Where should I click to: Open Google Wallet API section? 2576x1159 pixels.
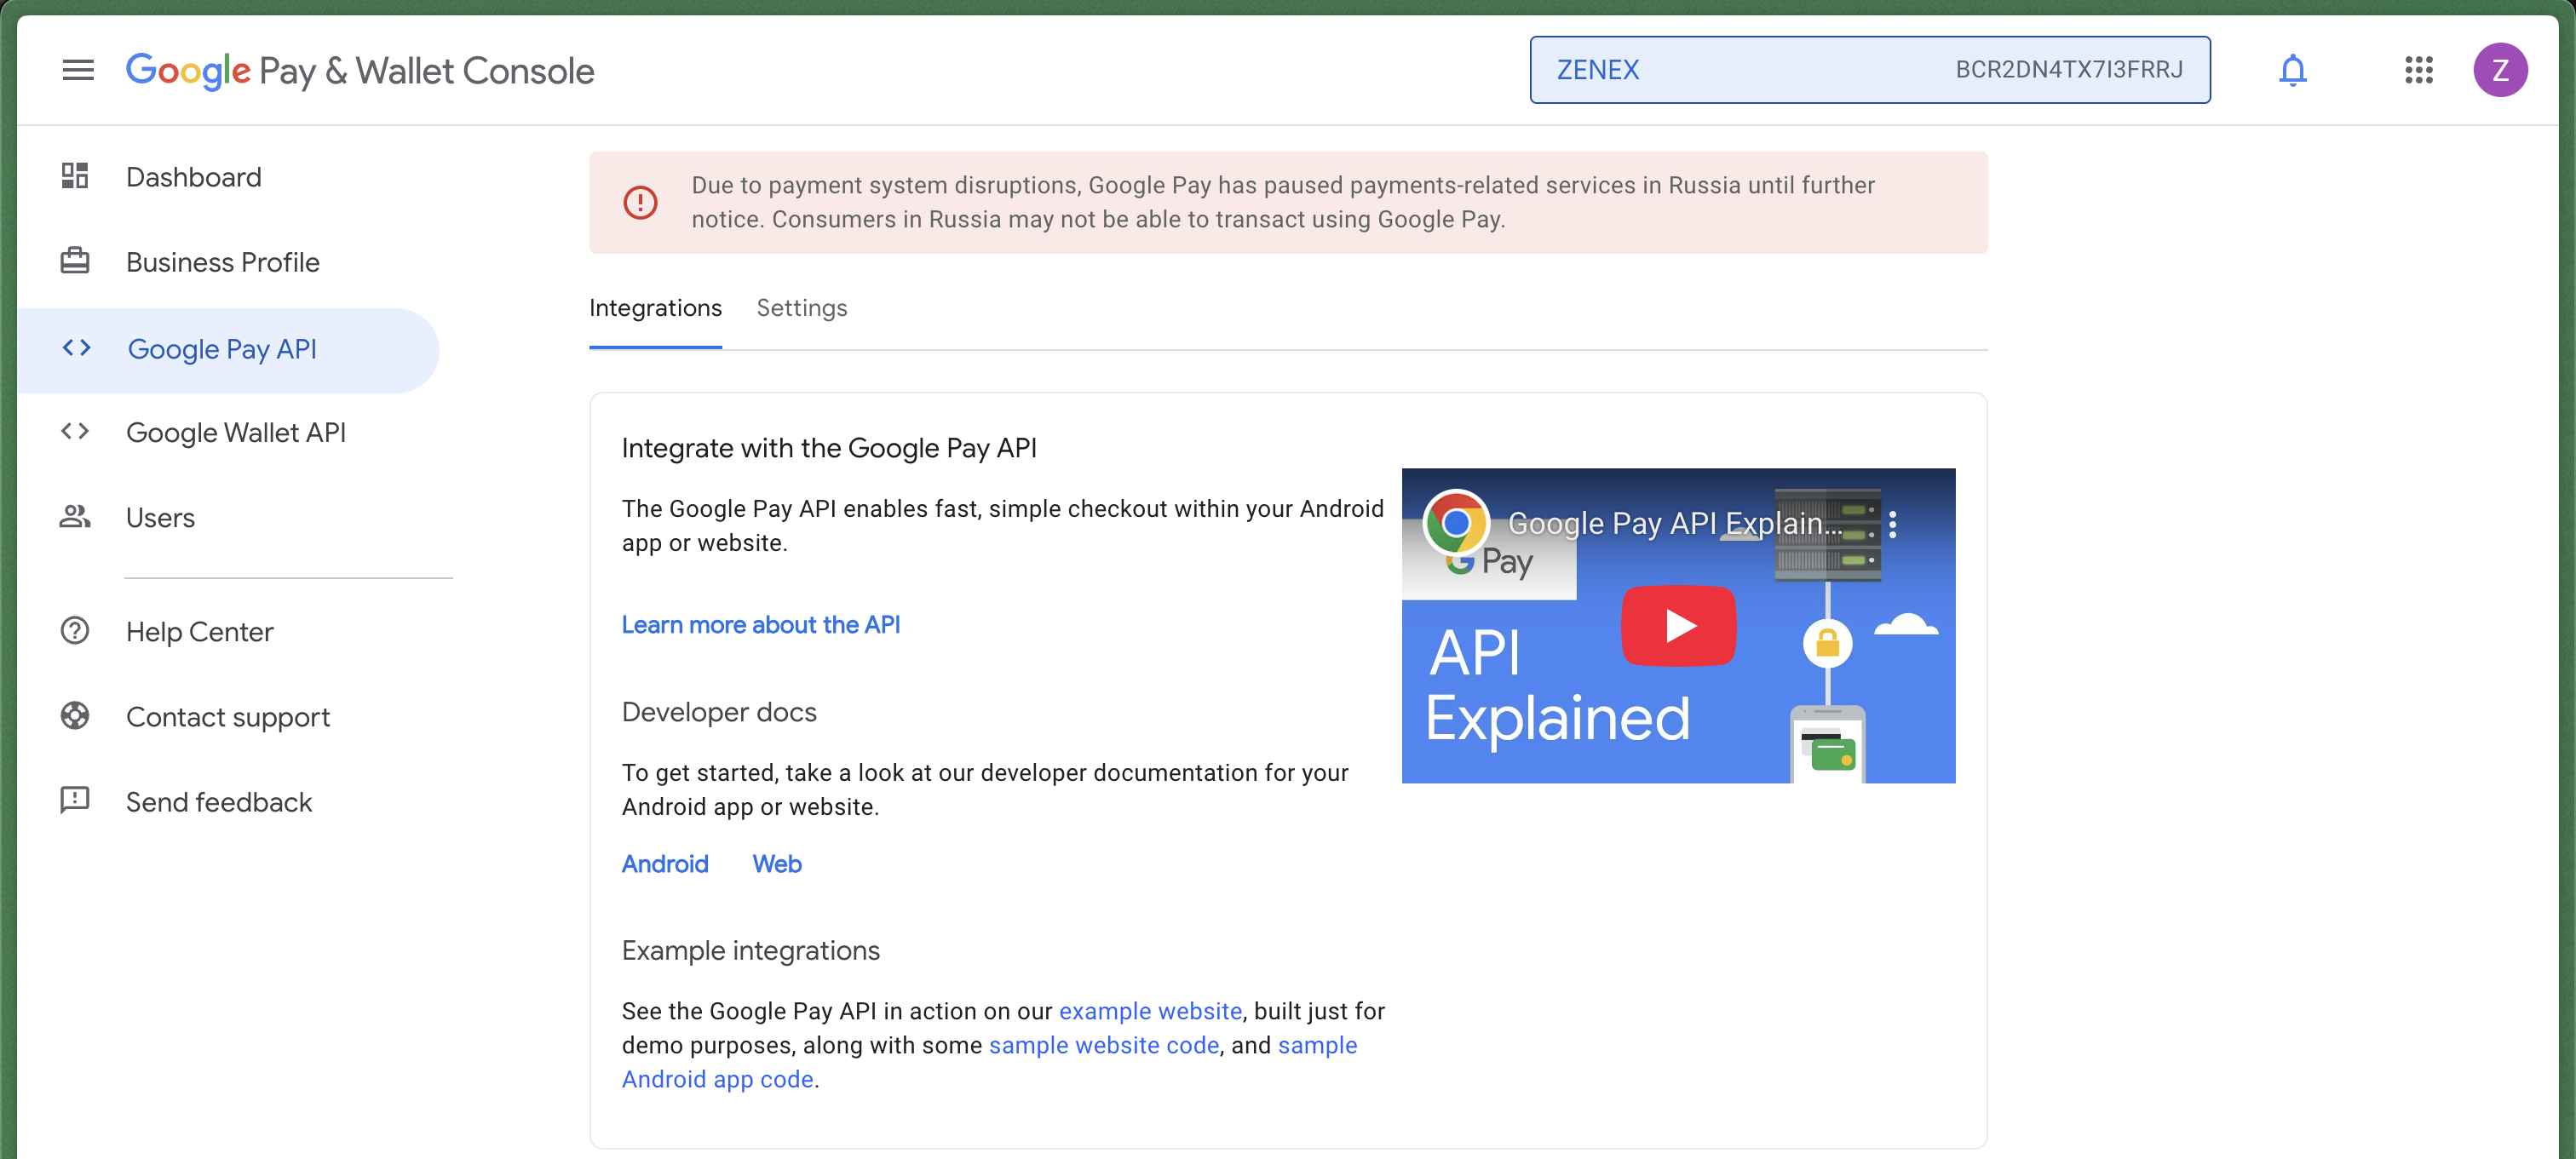point(236,433)
